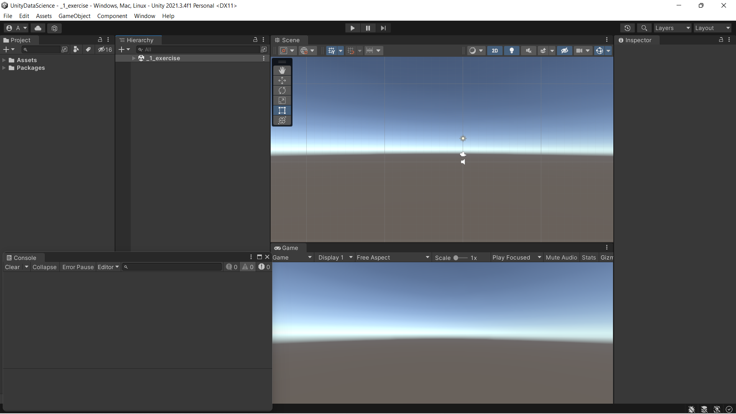The height and width of the screenshot is (414, 736).
Task: Enable Error Pause in the Console
Action: pos(78,267)
